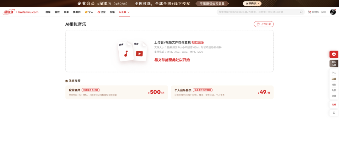Click the back-to-top arrow icon
This screenshot has height=162, width=339.
point(334,112)
